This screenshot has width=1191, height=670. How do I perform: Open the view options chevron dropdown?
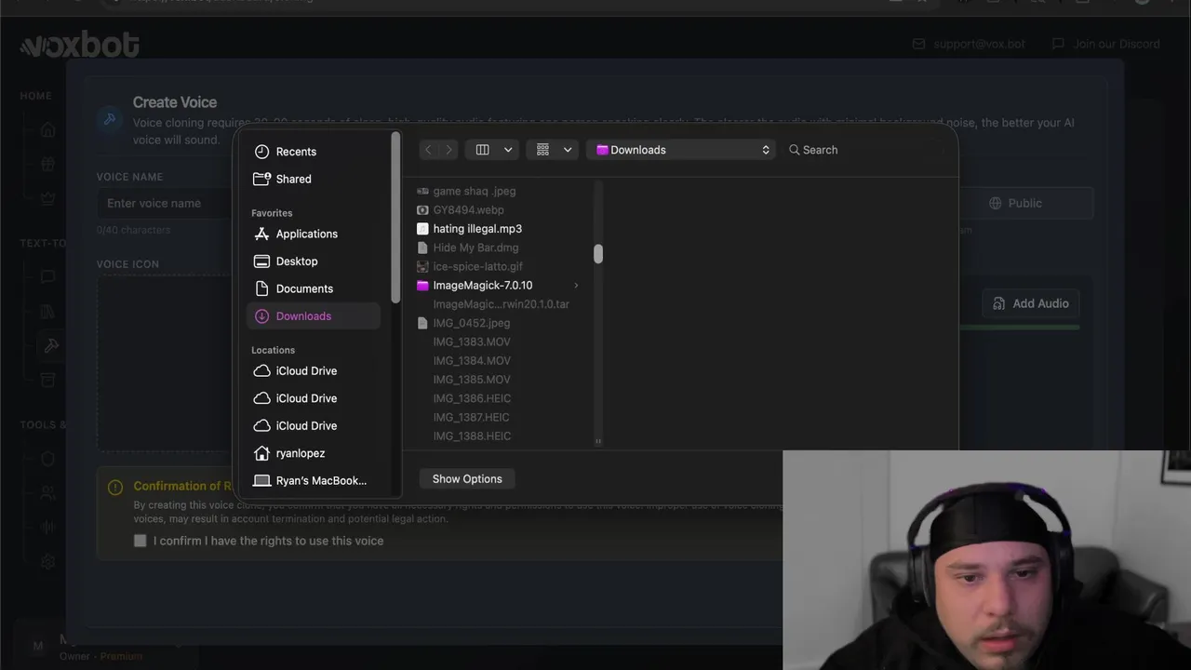[x=508, y=150]
